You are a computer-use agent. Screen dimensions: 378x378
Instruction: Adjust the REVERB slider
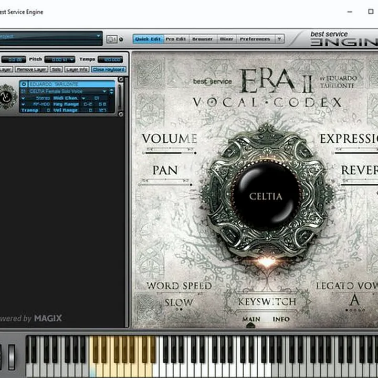[x=359, y=185]
